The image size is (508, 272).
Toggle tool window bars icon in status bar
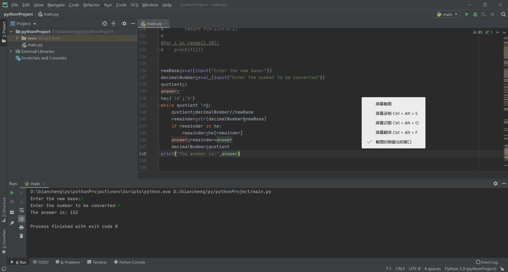(x=4, y=269)
